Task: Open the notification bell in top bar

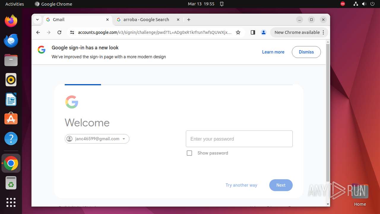Action: tap(222, 4)
